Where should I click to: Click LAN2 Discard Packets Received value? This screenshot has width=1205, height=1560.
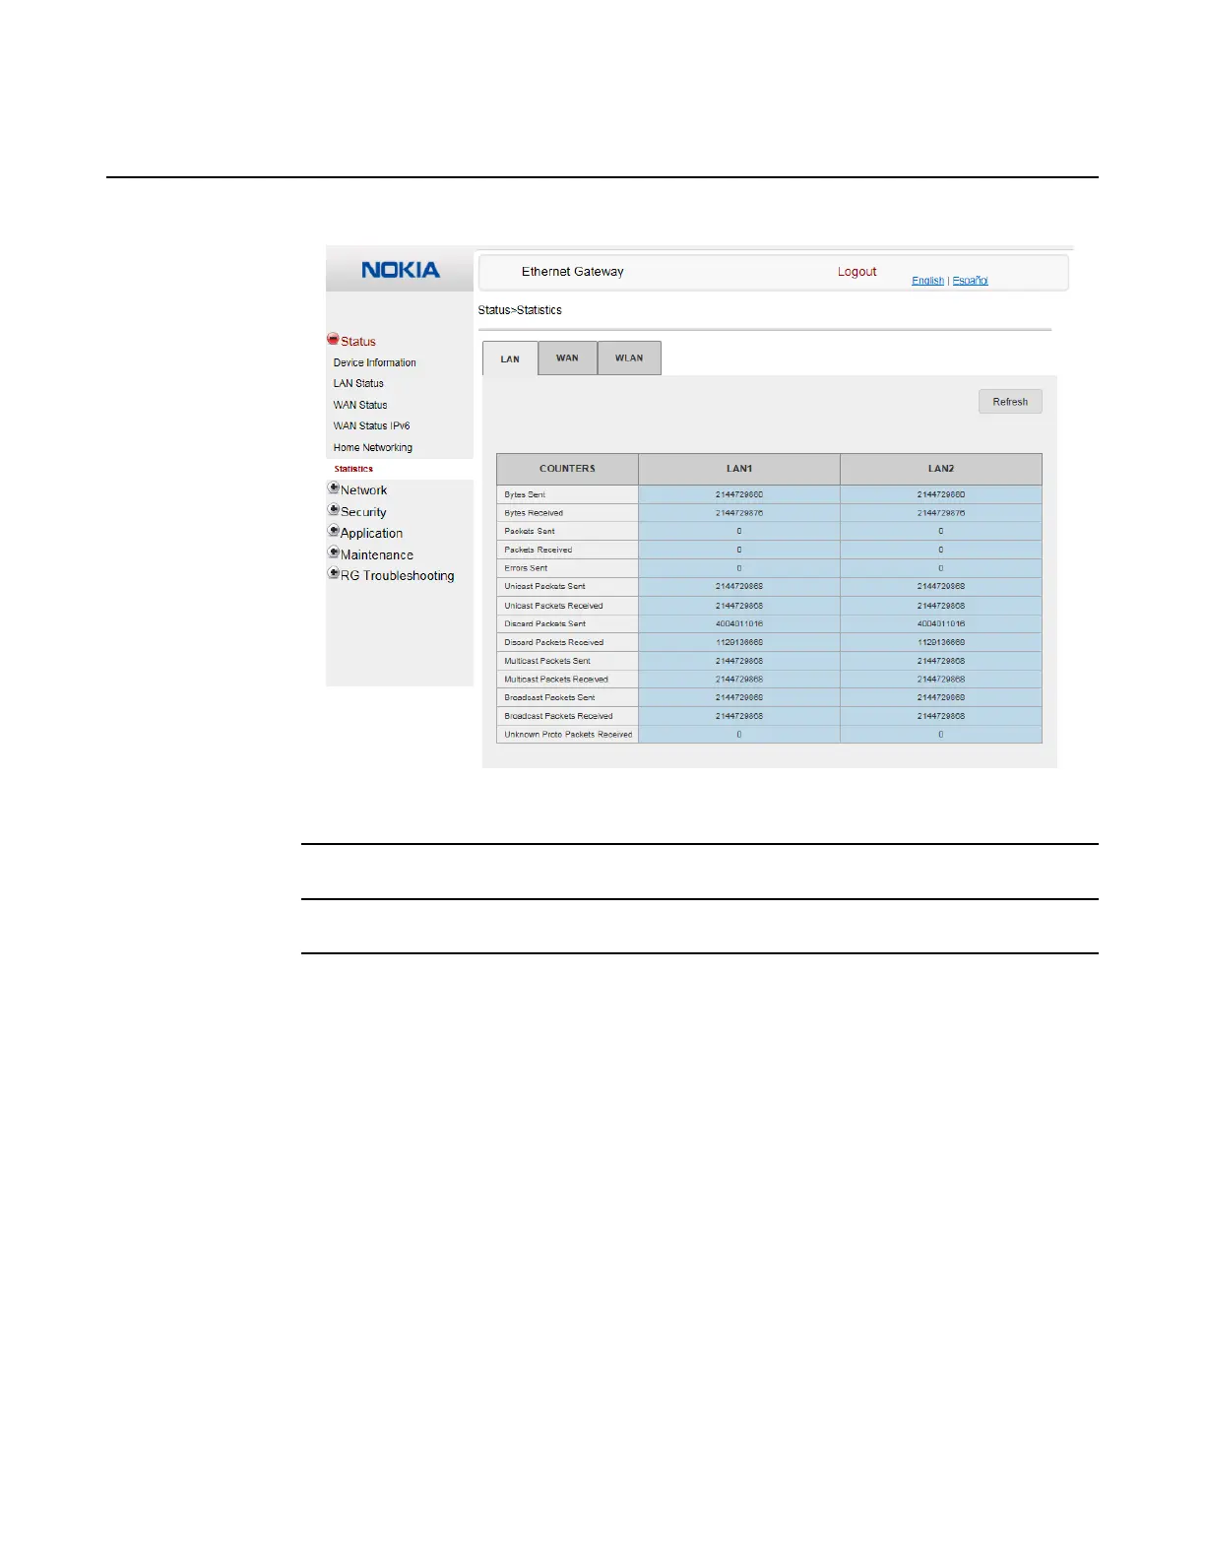coord(941,642)
